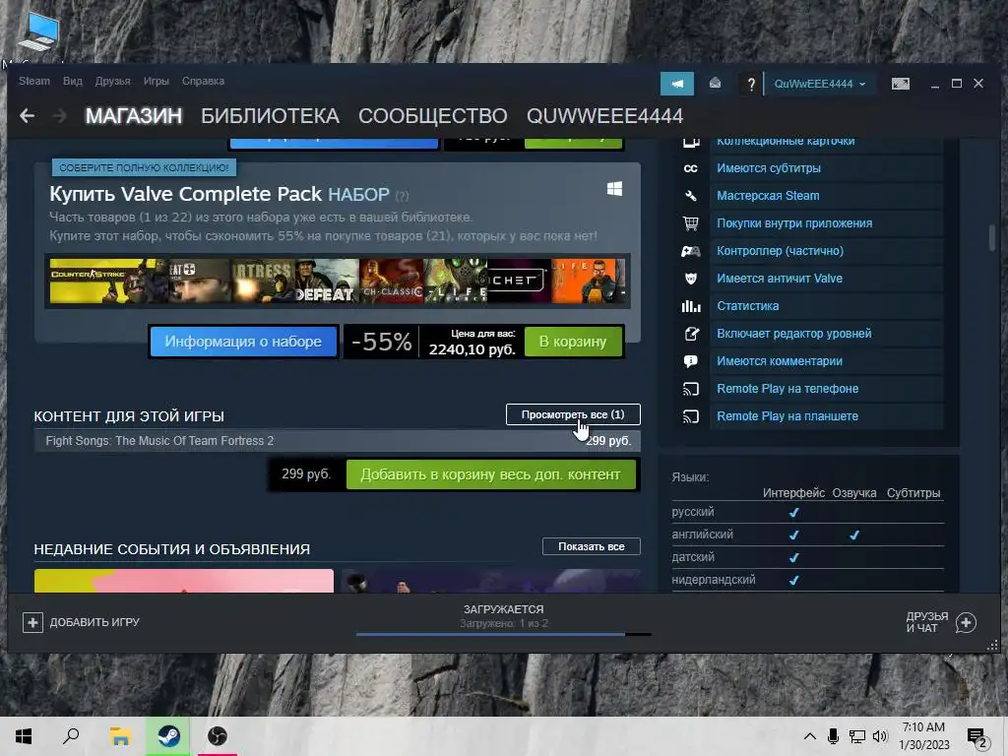Click the commentary speech bubble icon
Viewport: 1008px width, 756px height.
click(690, 361)
